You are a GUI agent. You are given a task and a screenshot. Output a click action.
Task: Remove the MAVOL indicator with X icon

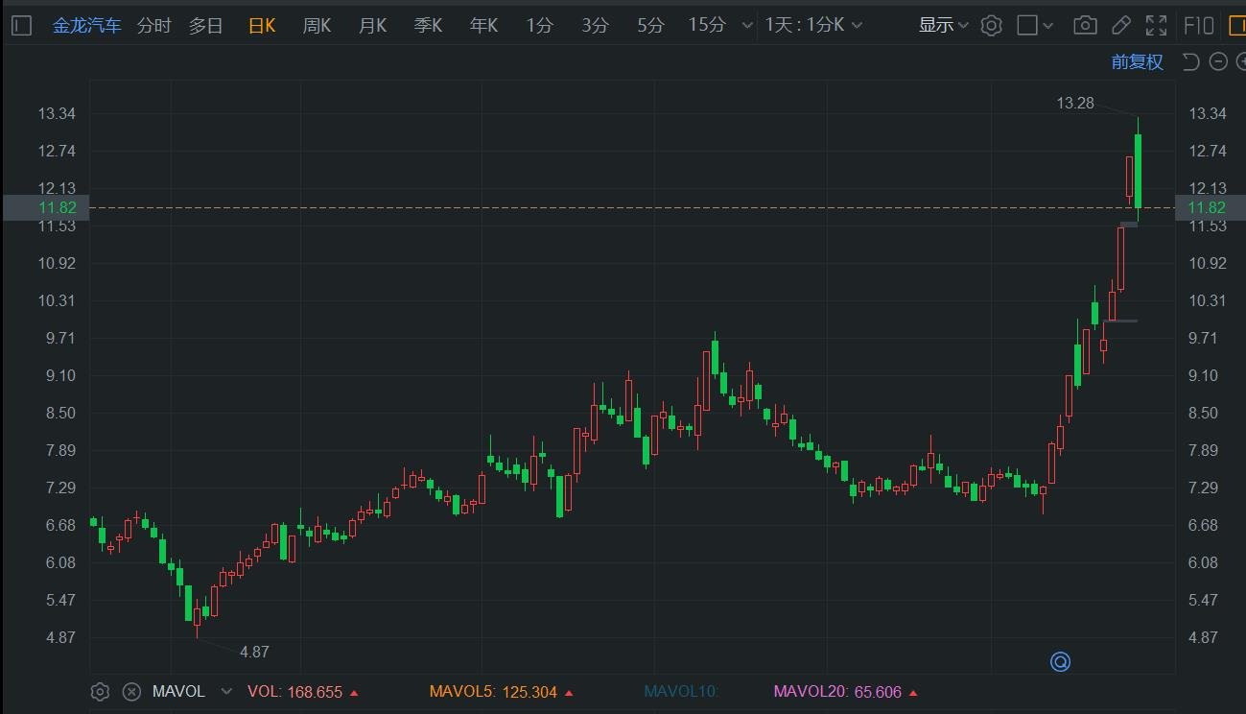[x=132, y=692]
